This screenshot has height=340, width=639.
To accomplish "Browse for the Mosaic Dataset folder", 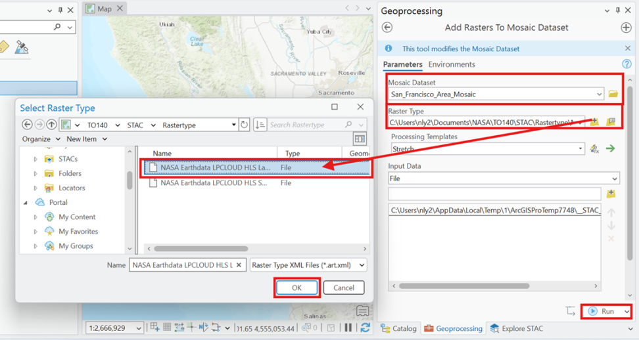I will pyautogui.click(x=613, y=94).
